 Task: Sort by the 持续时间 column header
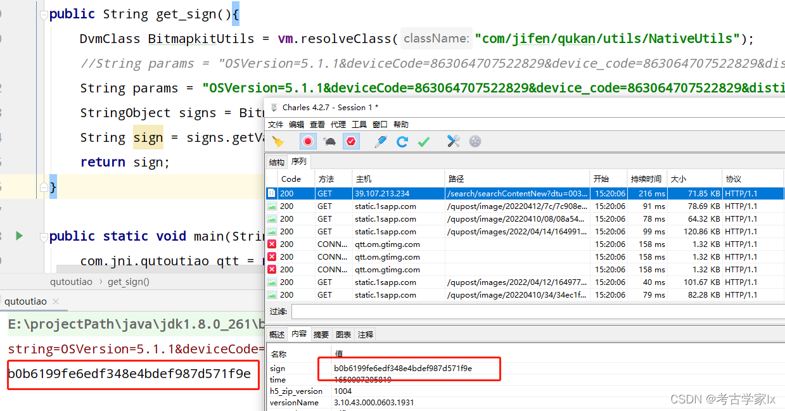(x=648, y=179)
